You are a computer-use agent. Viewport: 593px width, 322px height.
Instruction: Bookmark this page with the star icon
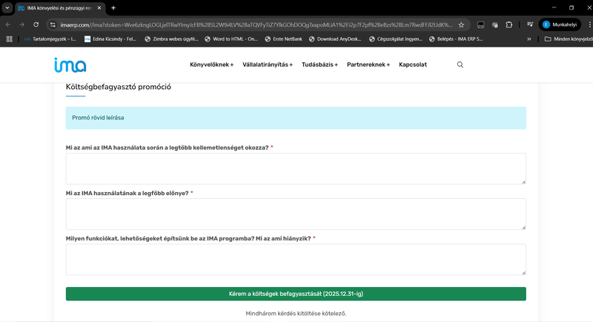(x=462, y=24)
